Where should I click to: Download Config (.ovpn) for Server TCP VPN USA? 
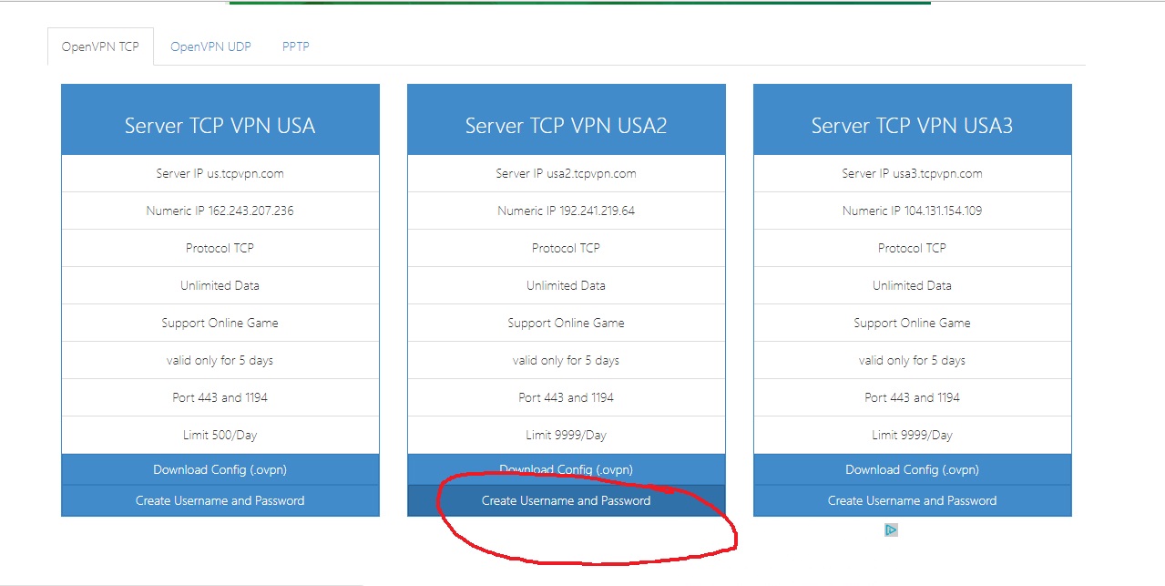(220, 469)
